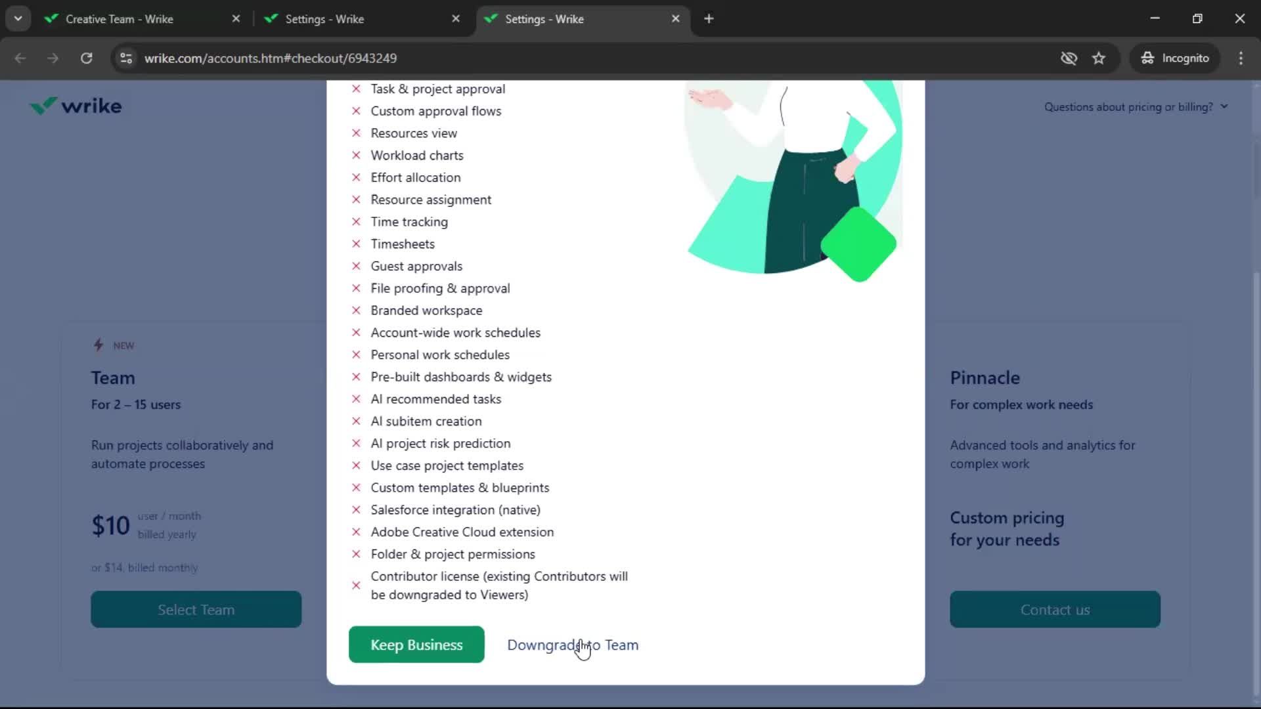Click 'Resource assignment' feature text
Screen dimensions: 1261x709
(431, 200)
